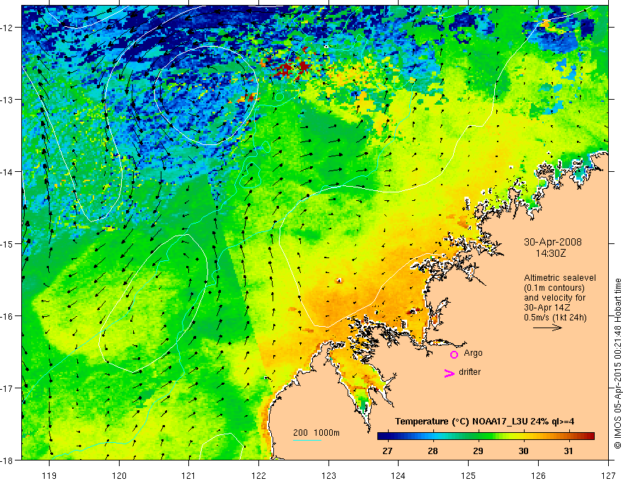Viewport: 623px width, 481px height.
Task: Click the longitude label 121
Action: [189, 475]
